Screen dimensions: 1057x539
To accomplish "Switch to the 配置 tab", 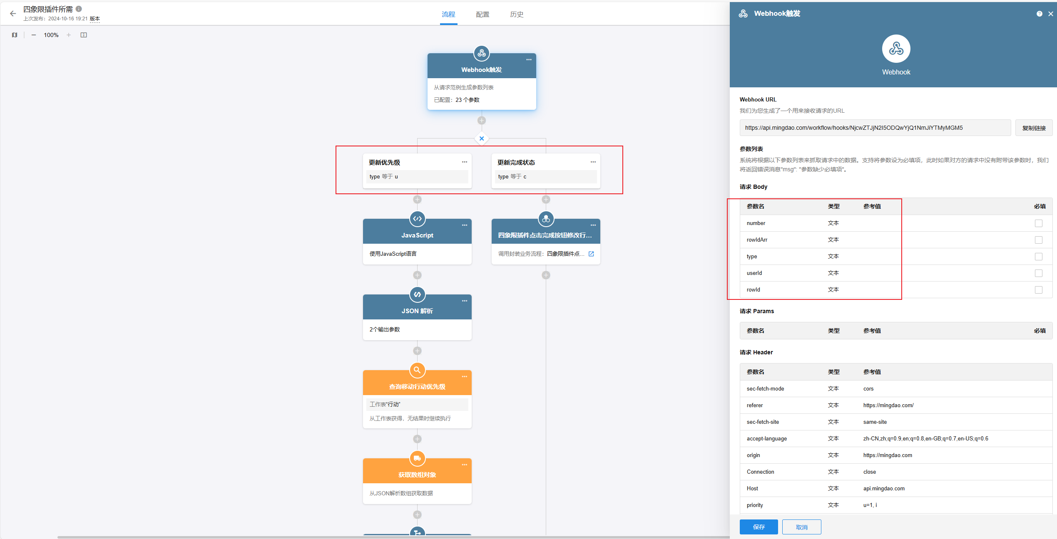I will click(x=482, y=15).
